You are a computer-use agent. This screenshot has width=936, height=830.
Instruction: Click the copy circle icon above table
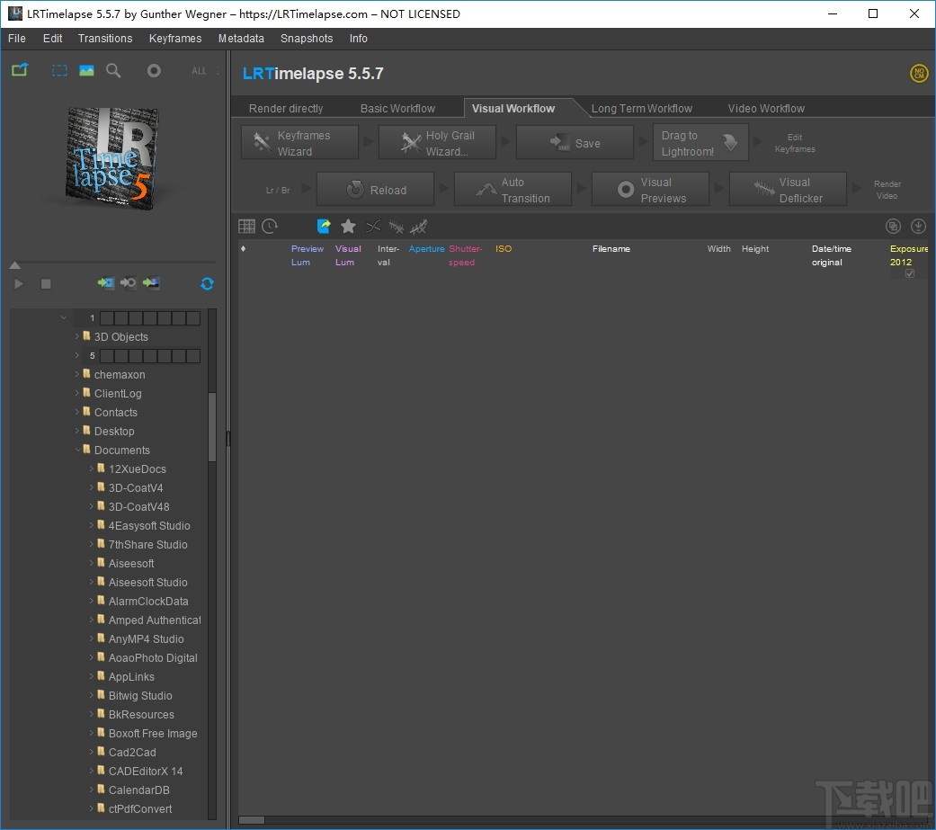pyautogui.click(x=893, y=227)
